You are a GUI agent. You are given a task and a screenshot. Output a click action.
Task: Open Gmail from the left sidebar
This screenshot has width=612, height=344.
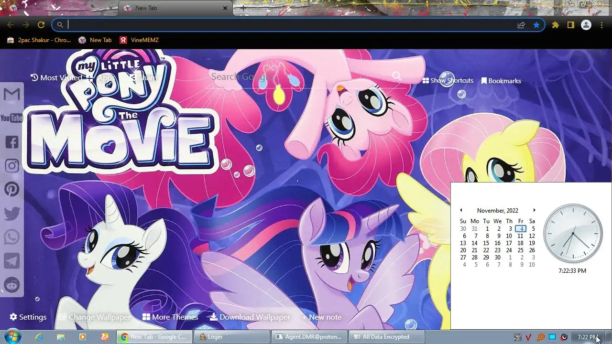(11, 94)
